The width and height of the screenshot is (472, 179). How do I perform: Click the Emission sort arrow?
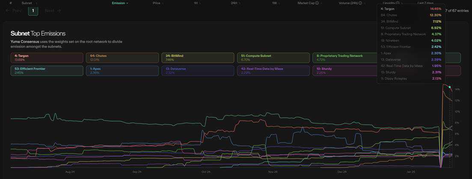click(x=127, y=3)
